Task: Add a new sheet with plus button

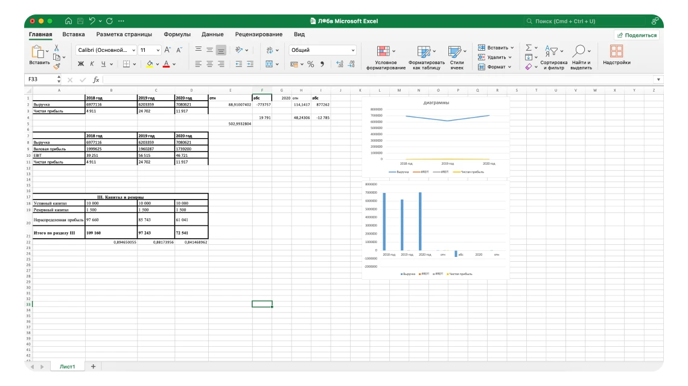Action: click(x=93, y=366)
